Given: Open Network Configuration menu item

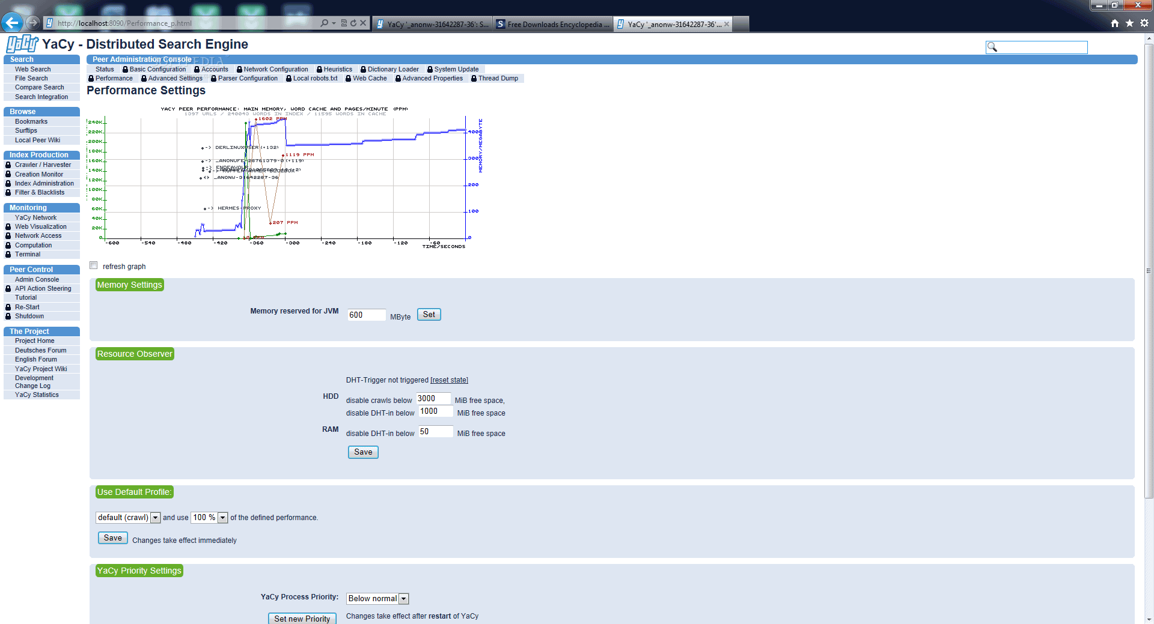Looking at the screenshot, I should [276, 69].
